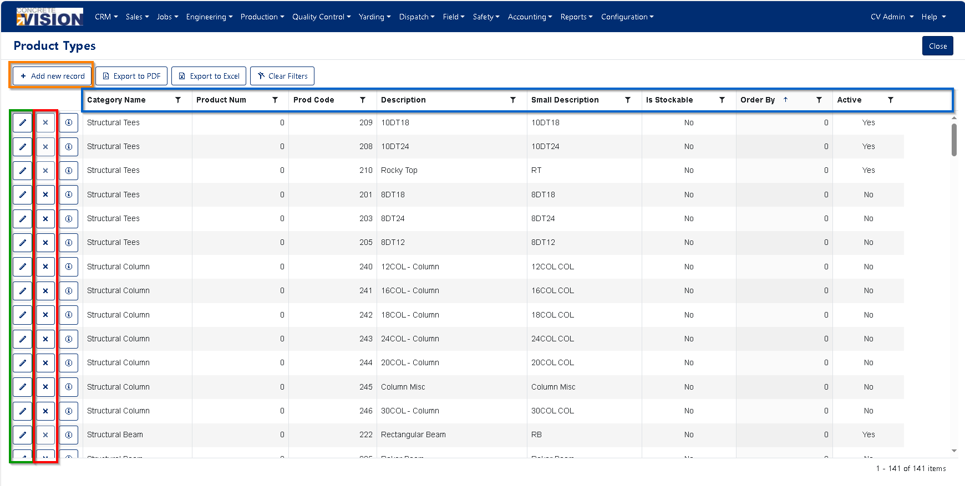965x486 pixels.
Task: Edit the Rocky Top row pencil icon
Action: click(23, 171)
